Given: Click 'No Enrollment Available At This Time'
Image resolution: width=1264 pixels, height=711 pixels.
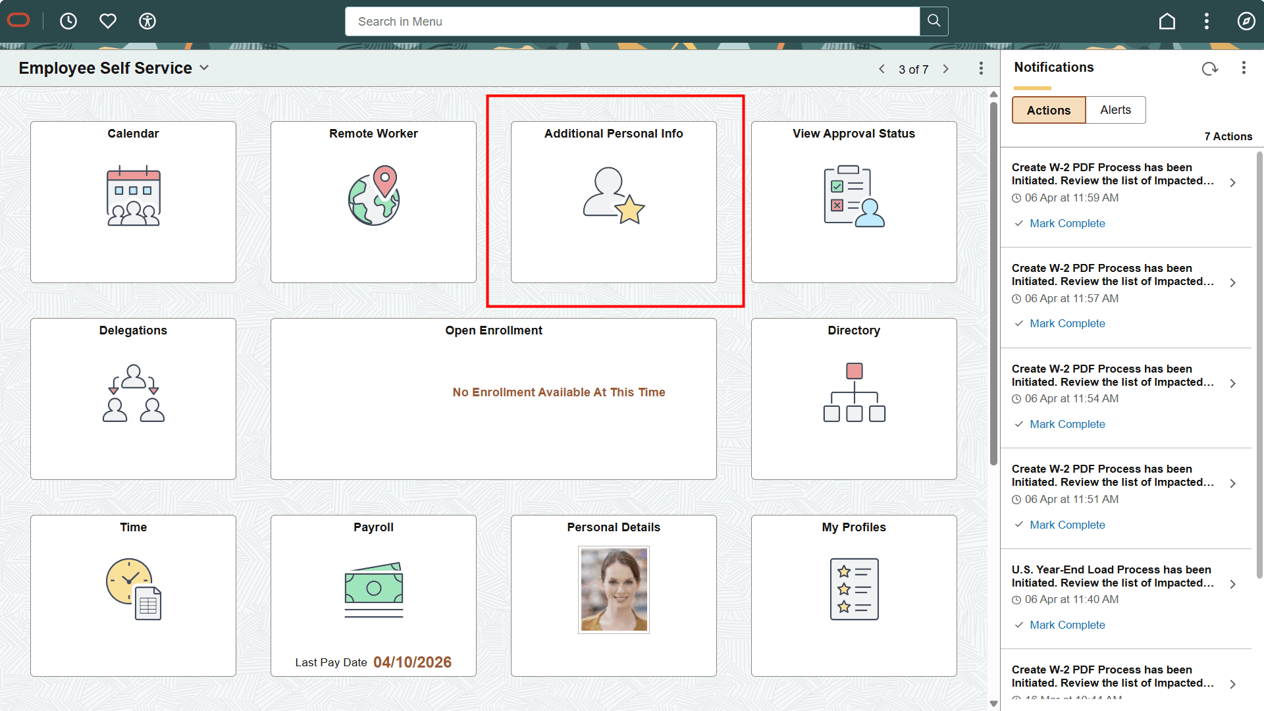Looking at the screenshot, I should [x=558, y=392].
